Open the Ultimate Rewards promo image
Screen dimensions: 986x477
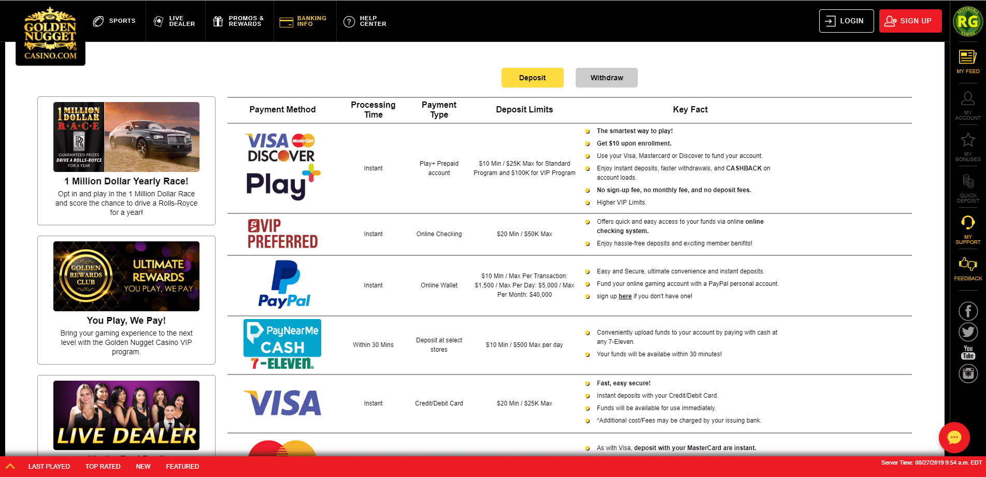click(126, 276)
